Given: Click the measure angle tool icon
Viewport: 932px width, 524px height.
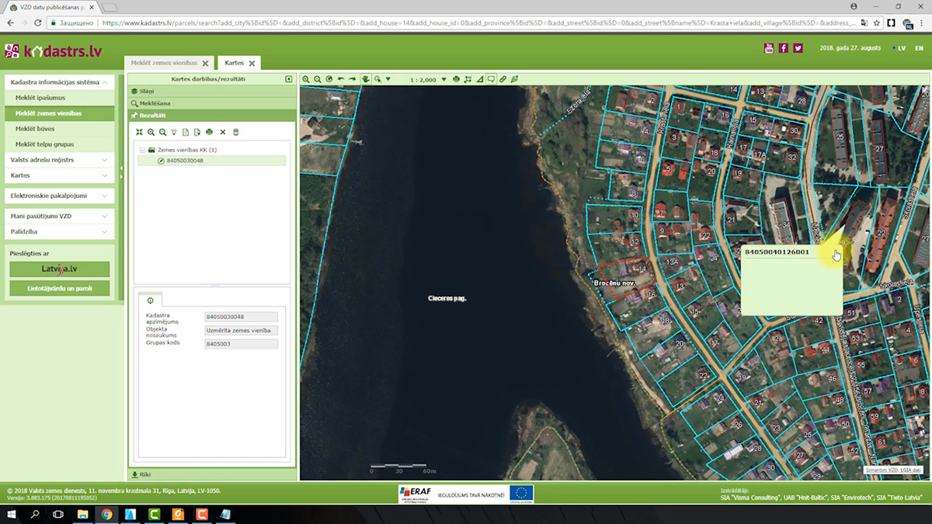Looking at the screenshot, I should click(x=479, y=79).
